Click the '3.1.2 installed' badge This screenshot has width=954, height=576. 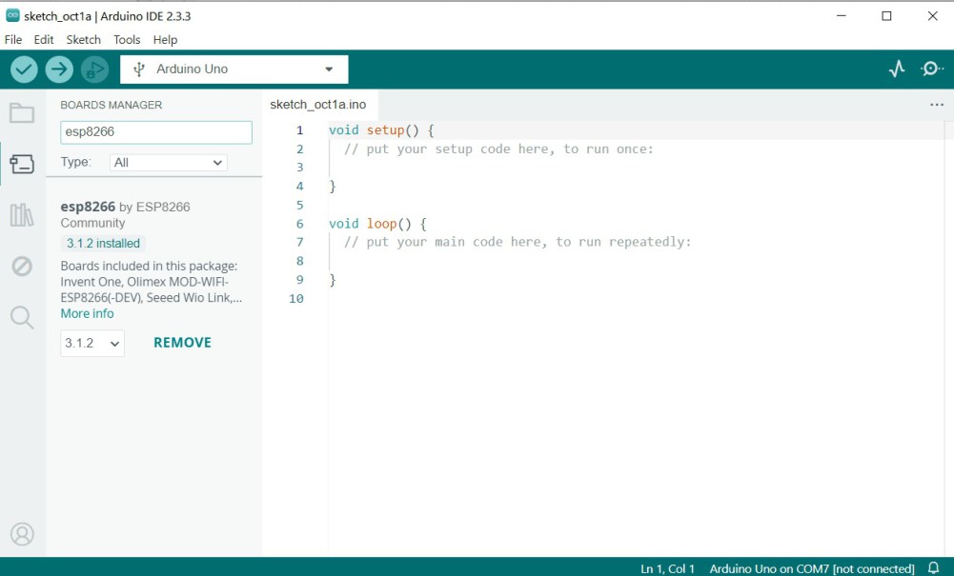click(x=103, y=244)
